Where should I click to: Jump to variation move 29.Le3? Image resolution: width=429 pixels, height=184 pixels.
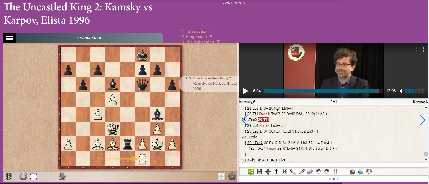point(253,131)
